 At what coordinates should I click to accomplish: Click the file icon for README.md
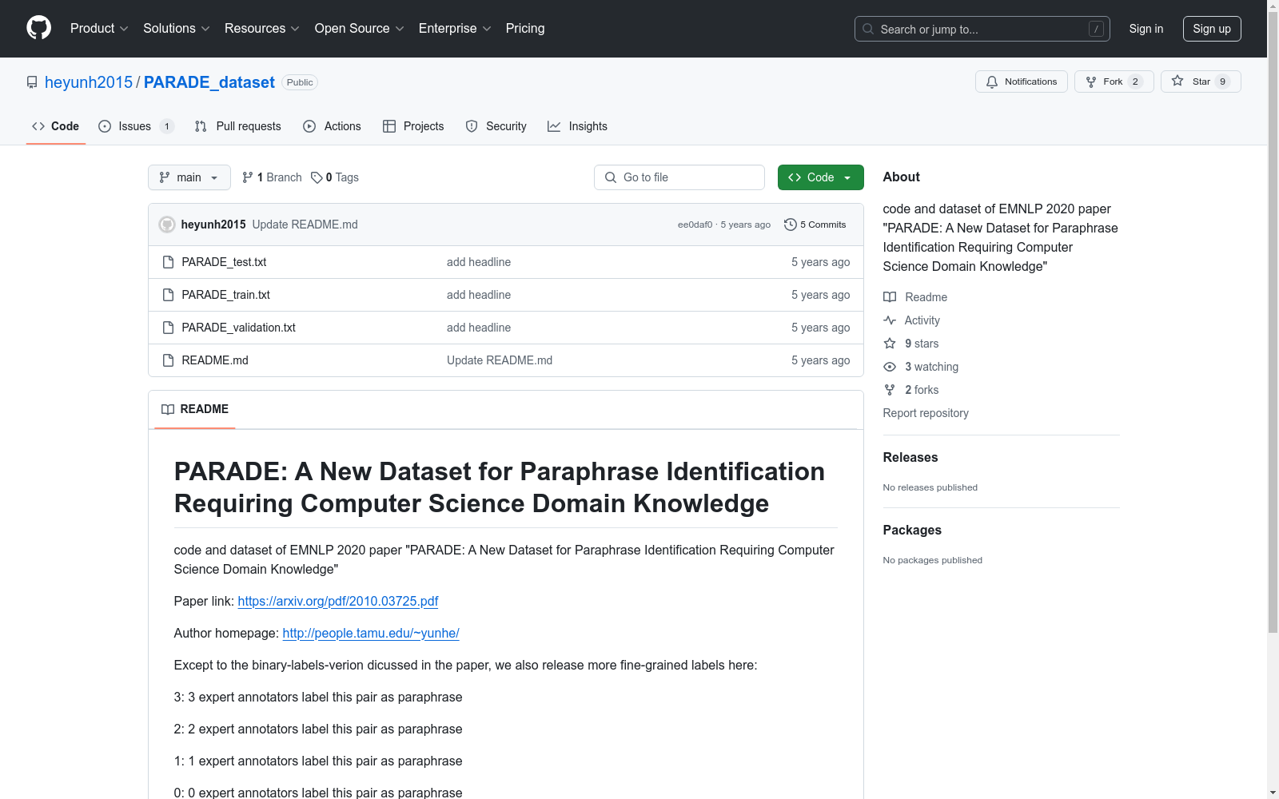click(x=168, y=360)
